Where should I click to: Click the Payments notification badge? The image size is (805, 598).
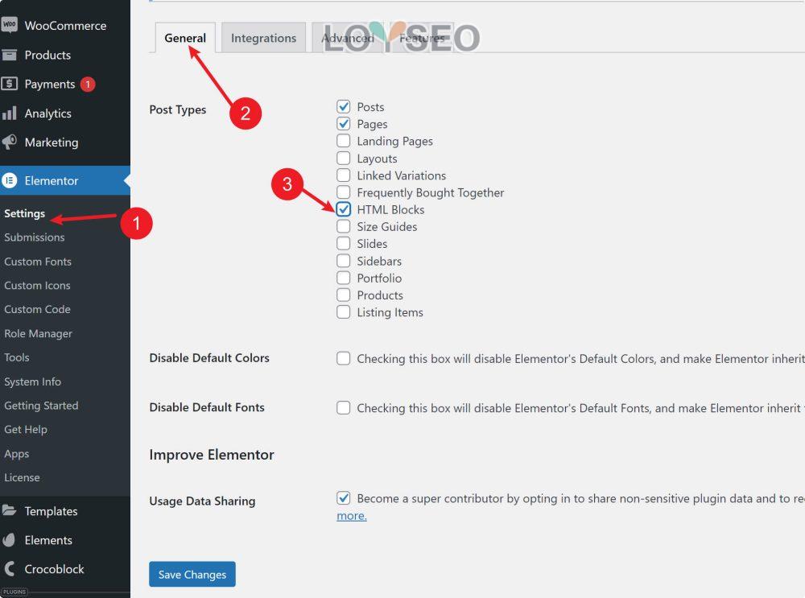[88, 85]
